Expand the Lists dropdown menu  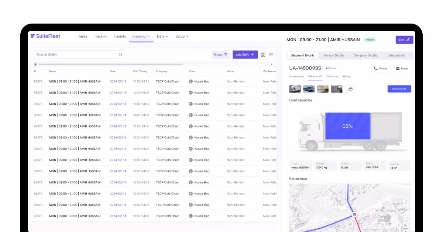tap(162, 36)
